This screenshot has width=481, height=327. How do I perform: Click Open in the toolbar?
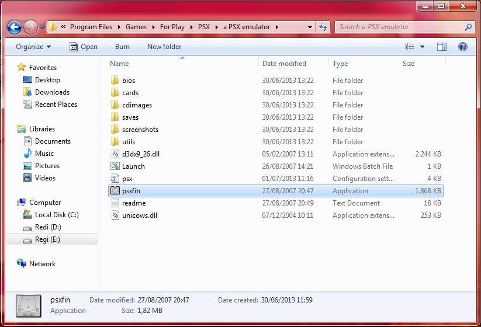84,47
